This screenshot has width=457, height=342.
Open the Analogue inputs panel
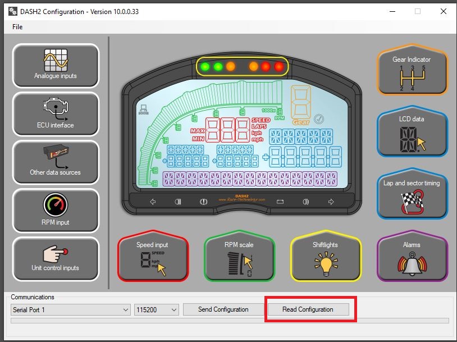[x=55, y=65]
